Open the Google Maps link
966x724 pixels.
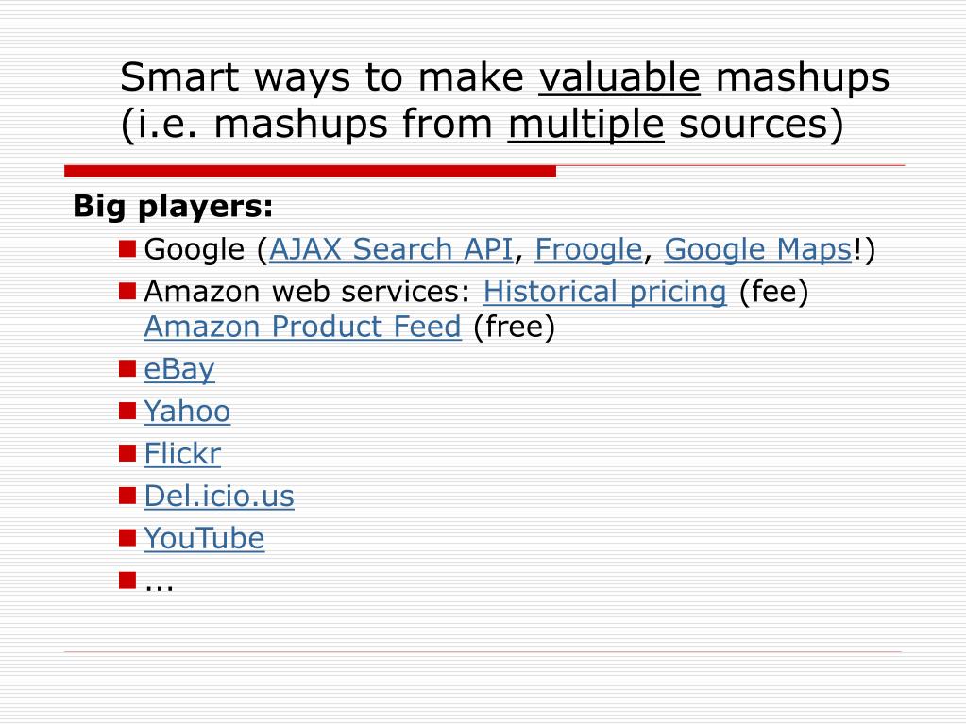pyautogui.click(x=757, y=250)
